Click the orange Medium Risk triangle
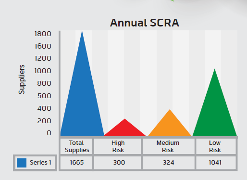 click(170, 127)
